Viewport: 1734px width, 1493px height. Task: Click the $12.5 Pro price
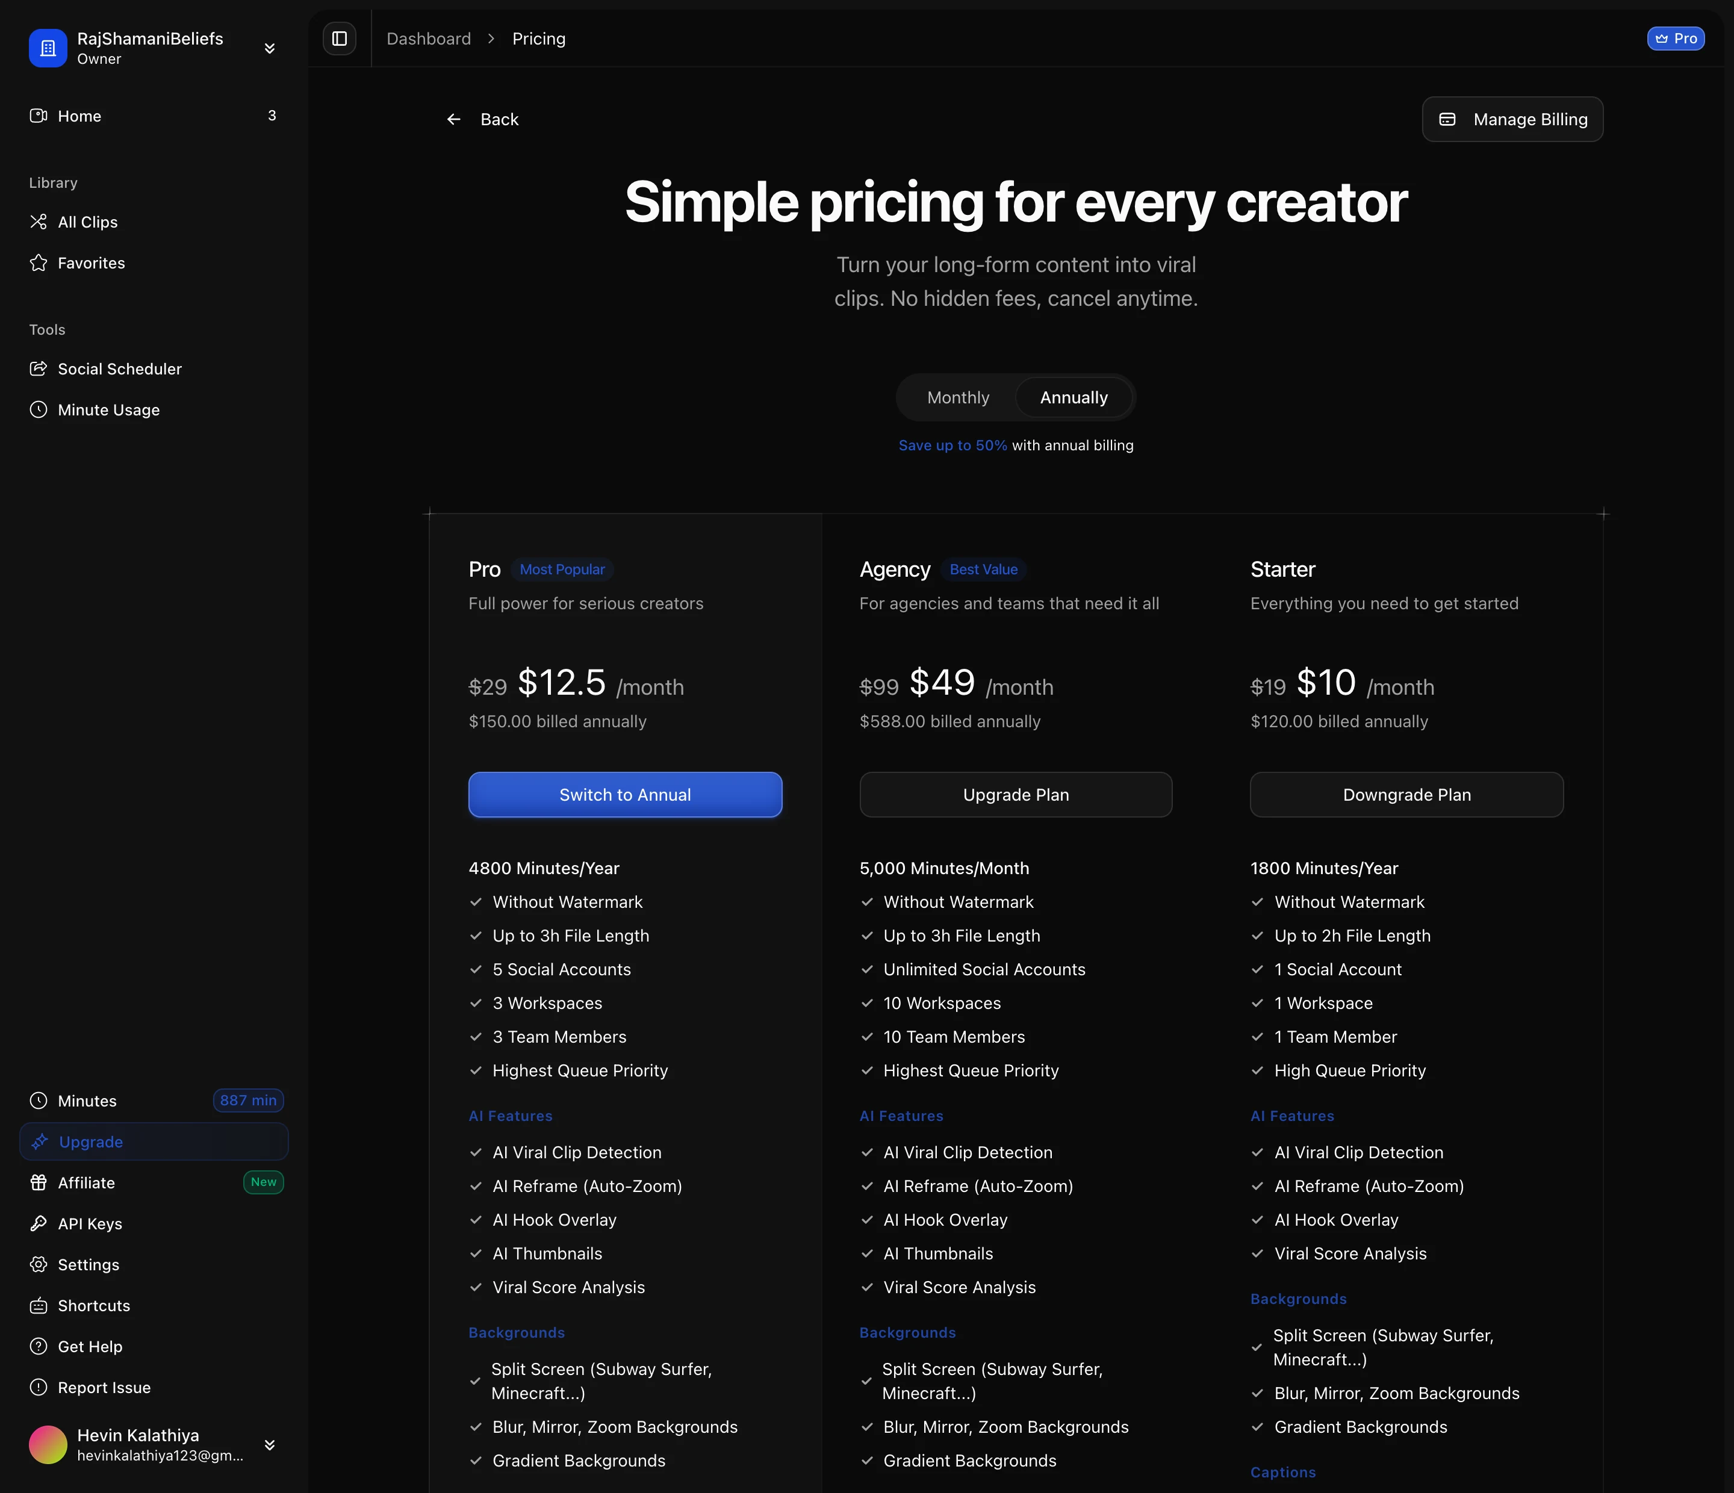coord(562,682)
